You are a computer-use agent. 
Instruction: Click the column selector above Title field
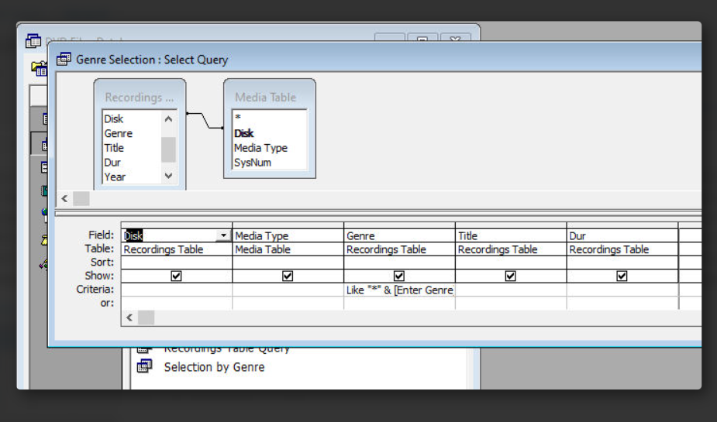click(511, 225)
